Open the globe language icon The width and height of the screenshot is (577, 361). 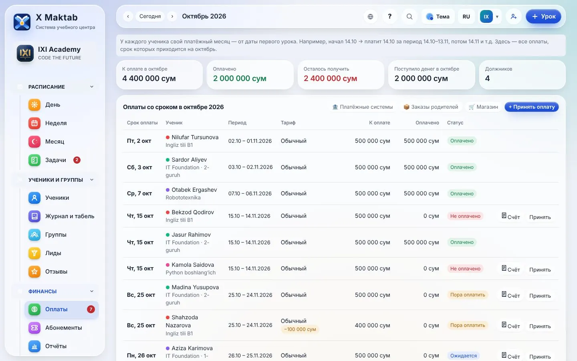370,16
